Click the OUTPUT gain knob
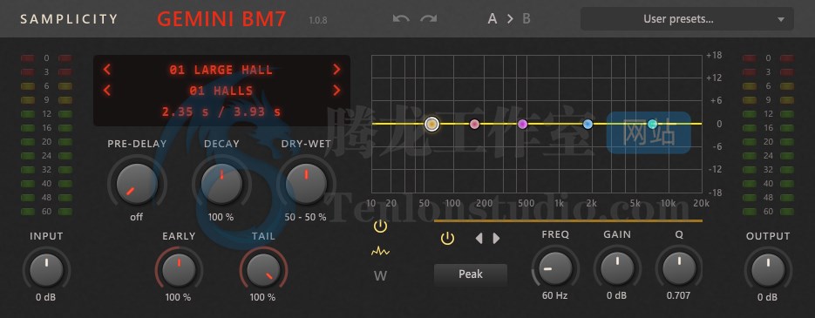Image resolution: width=815 pixels, height=318 pixels. [x=768, y=270]
